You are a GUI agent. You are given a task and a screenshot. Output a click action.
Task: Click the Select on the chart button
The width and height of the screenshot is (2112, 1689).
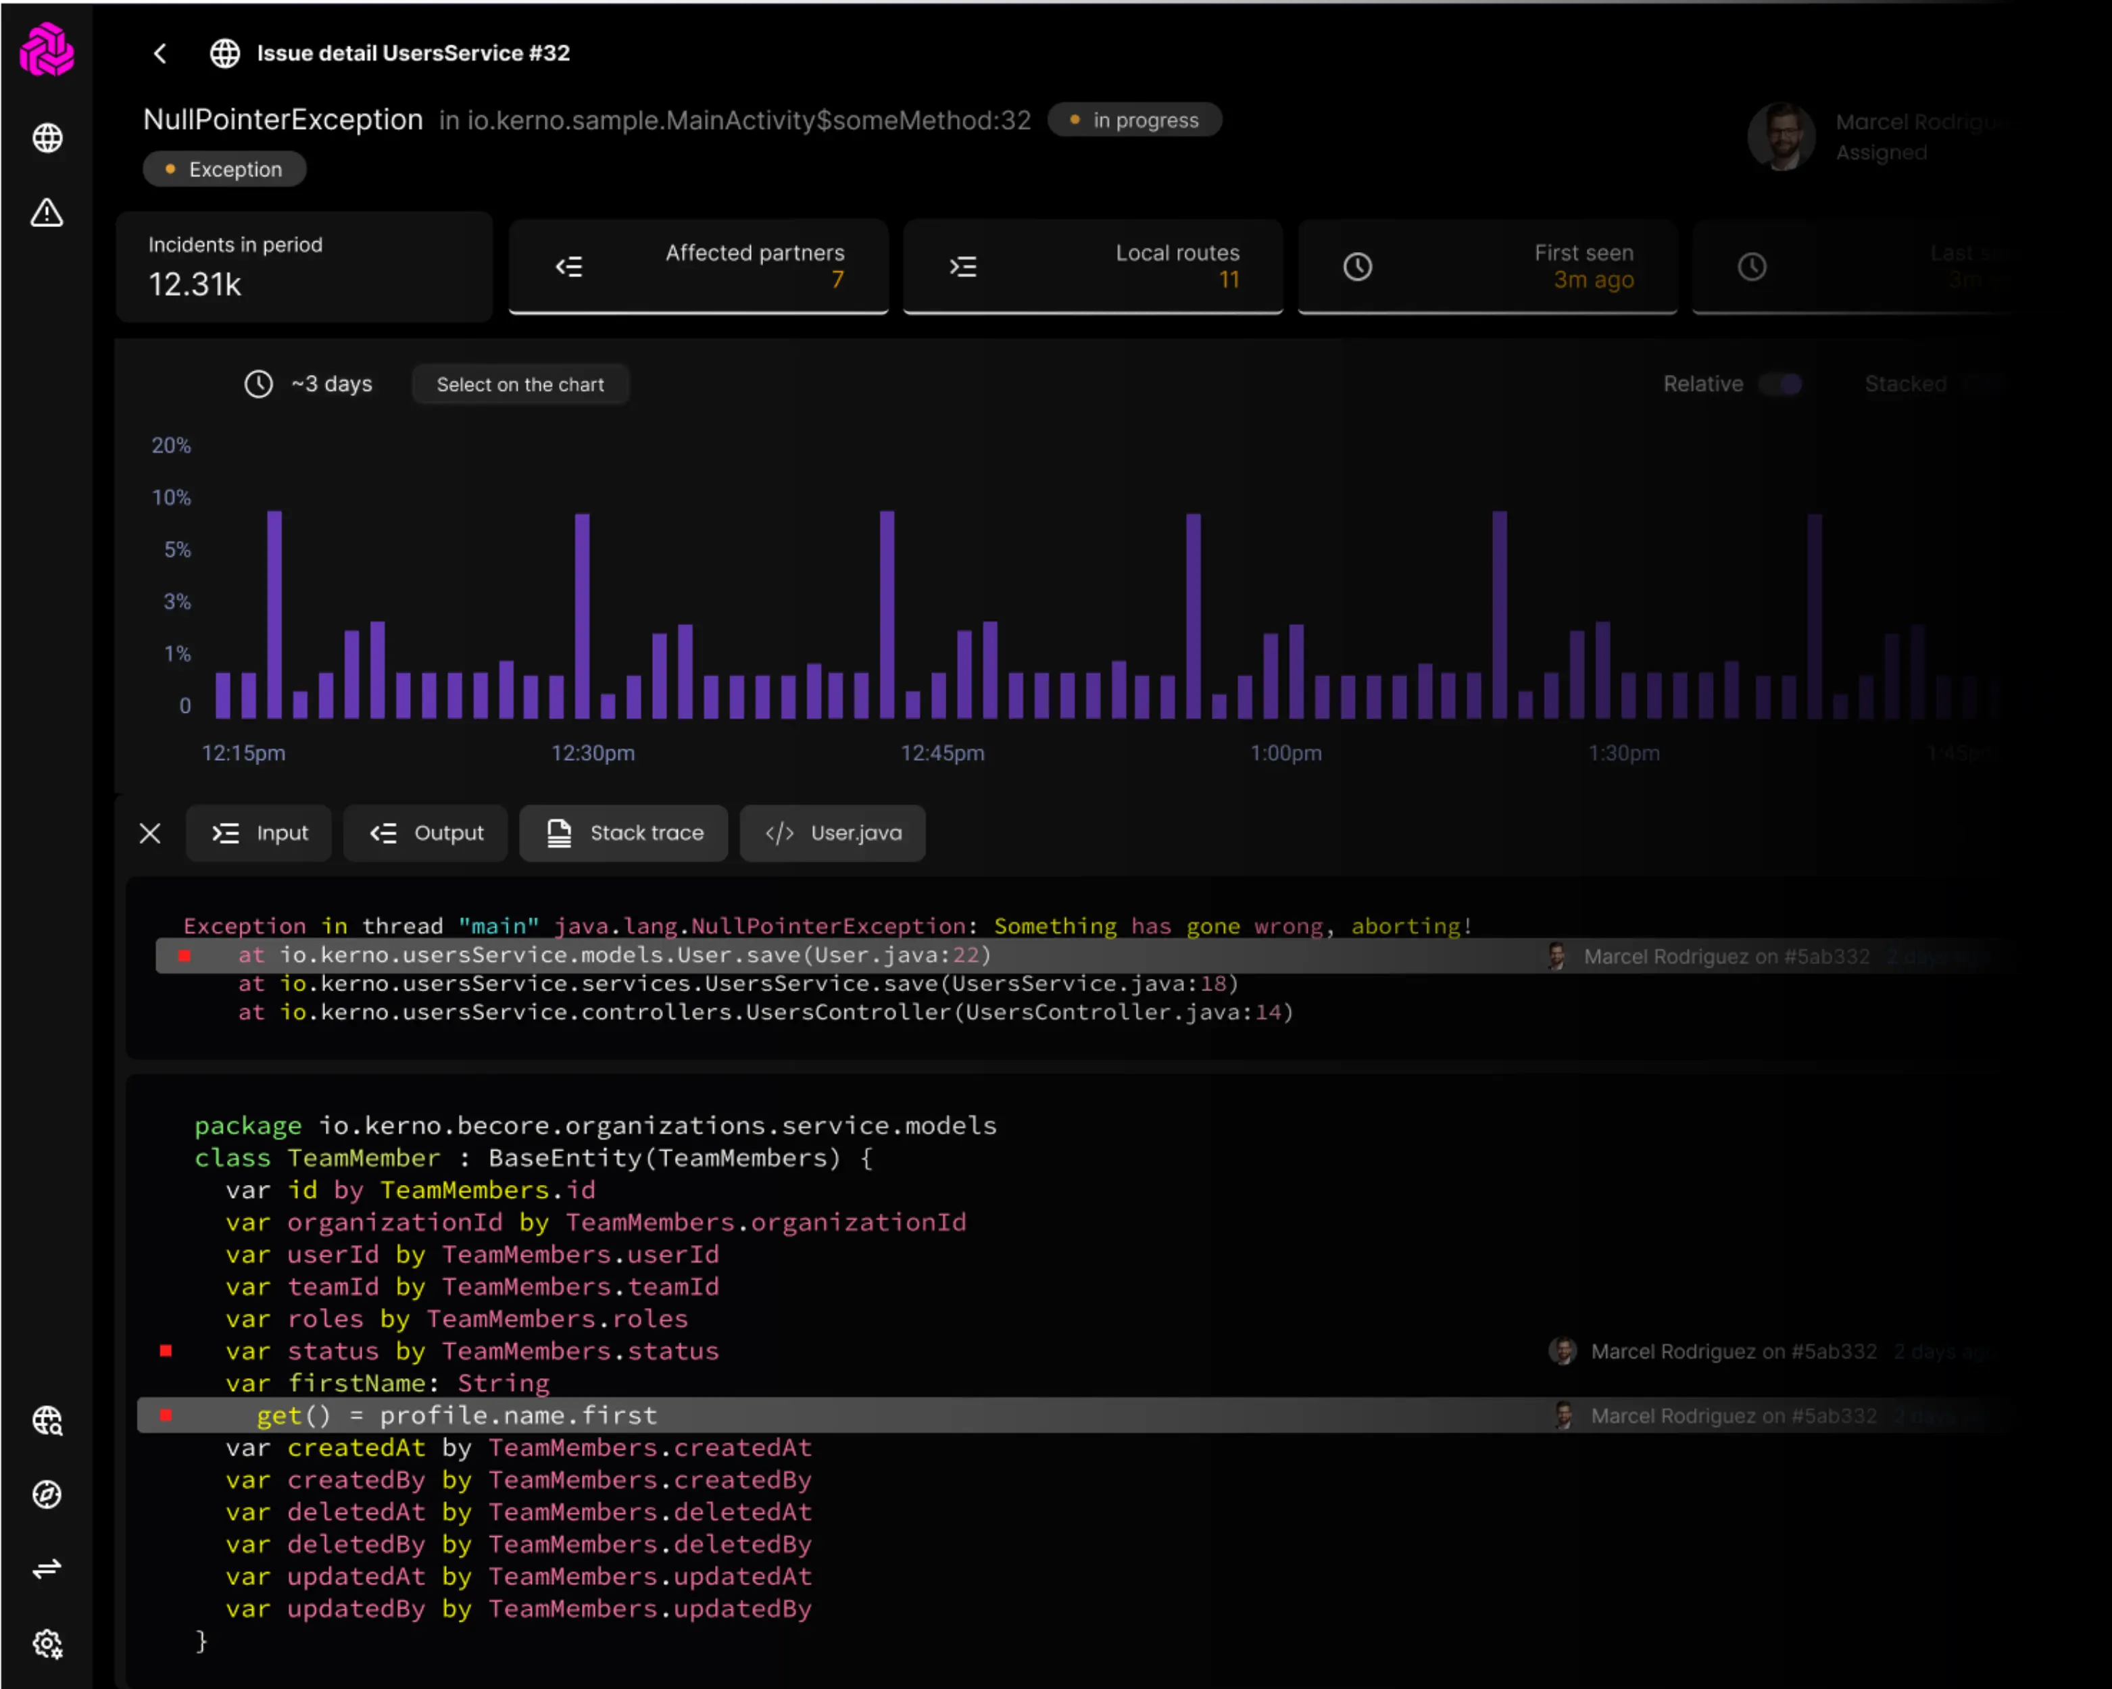pos(520,384)
